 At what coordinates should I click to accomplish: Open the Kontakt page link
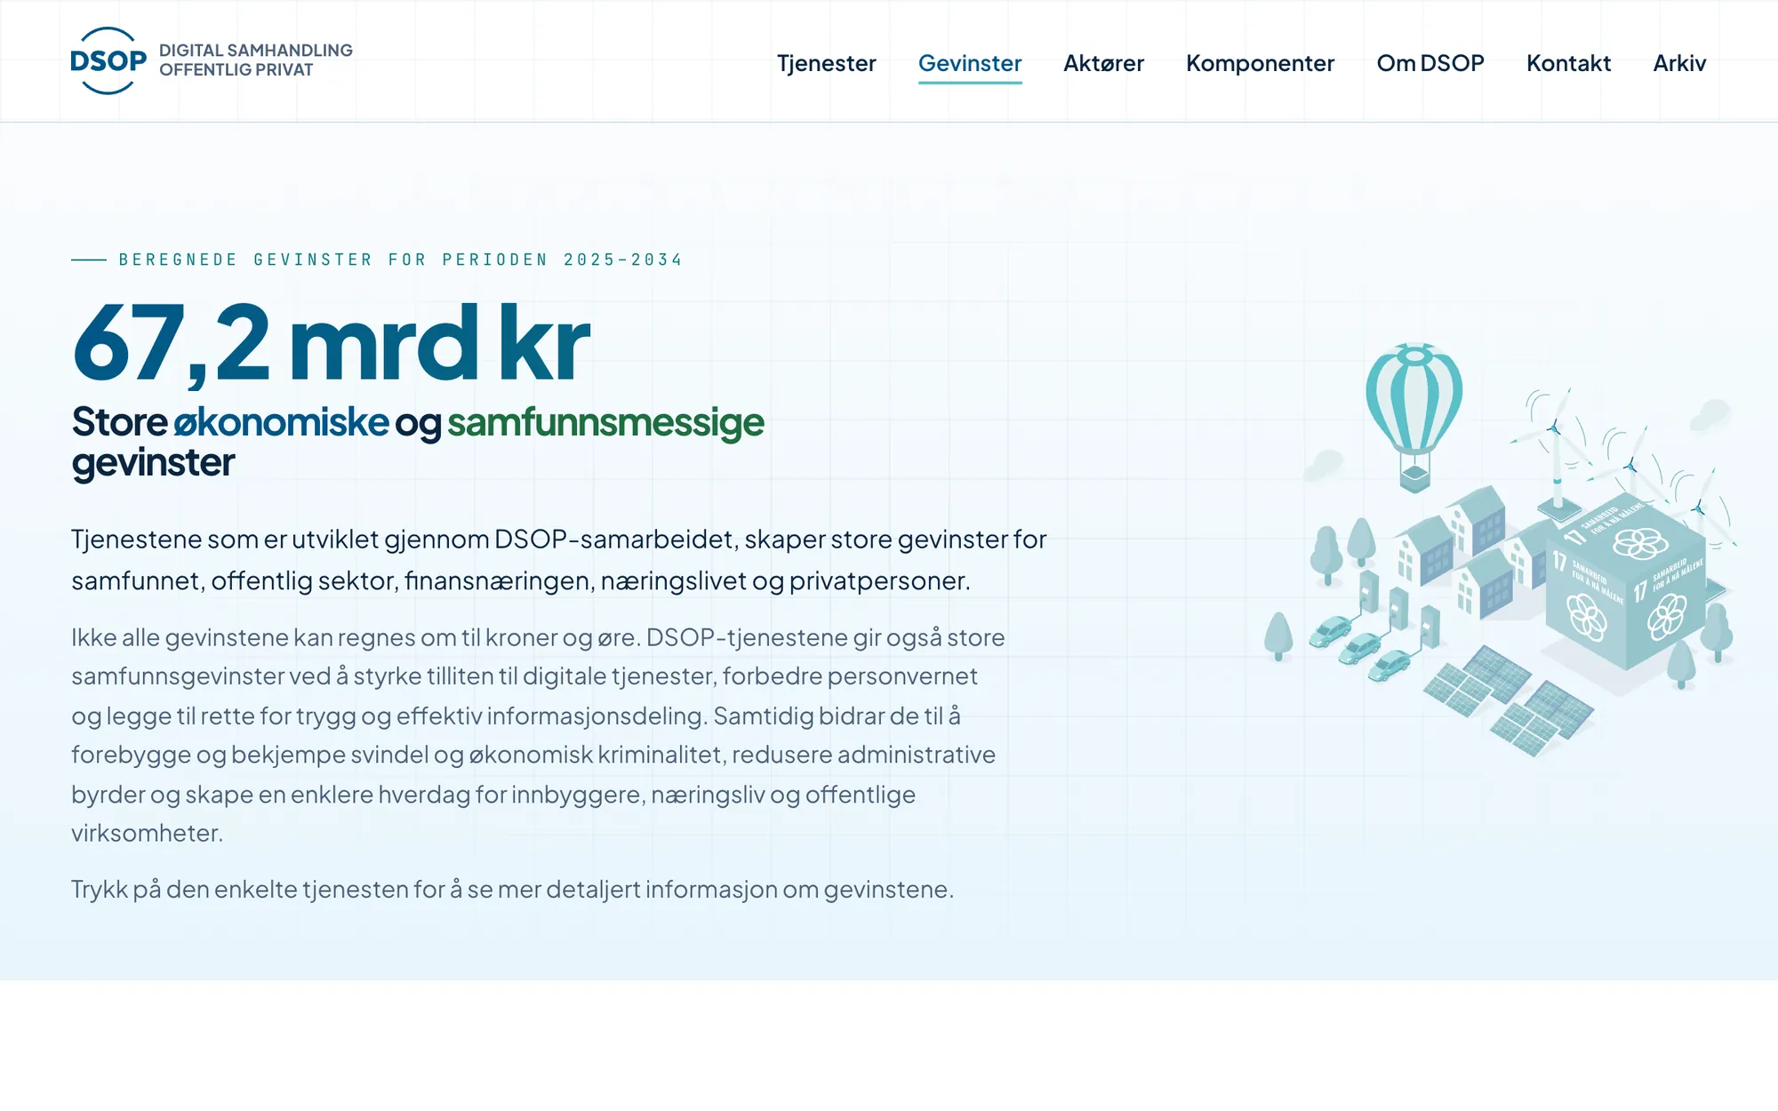pos(1568,63)
